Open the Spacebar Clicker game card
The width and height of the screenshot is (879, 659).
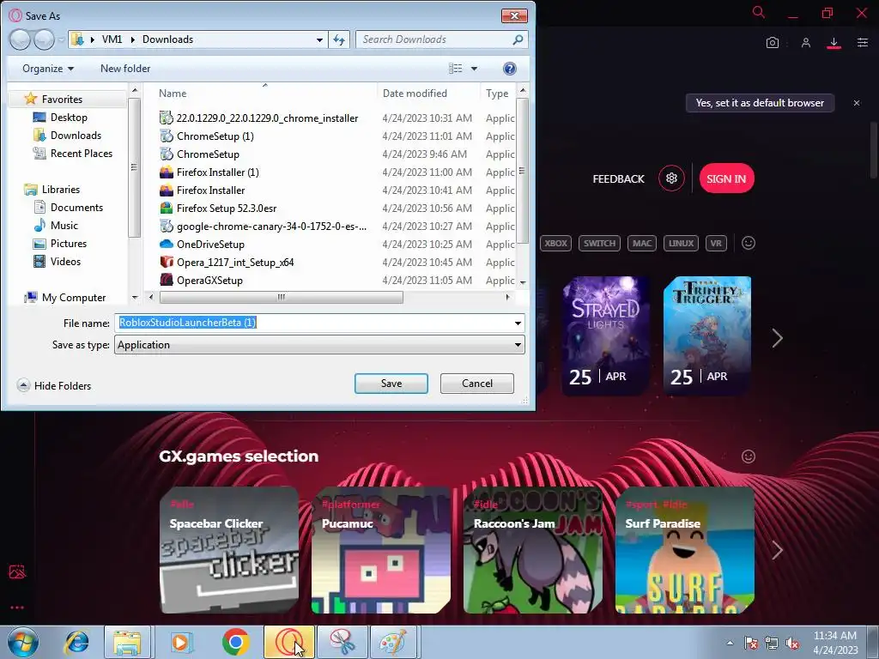tap(228, 550)
